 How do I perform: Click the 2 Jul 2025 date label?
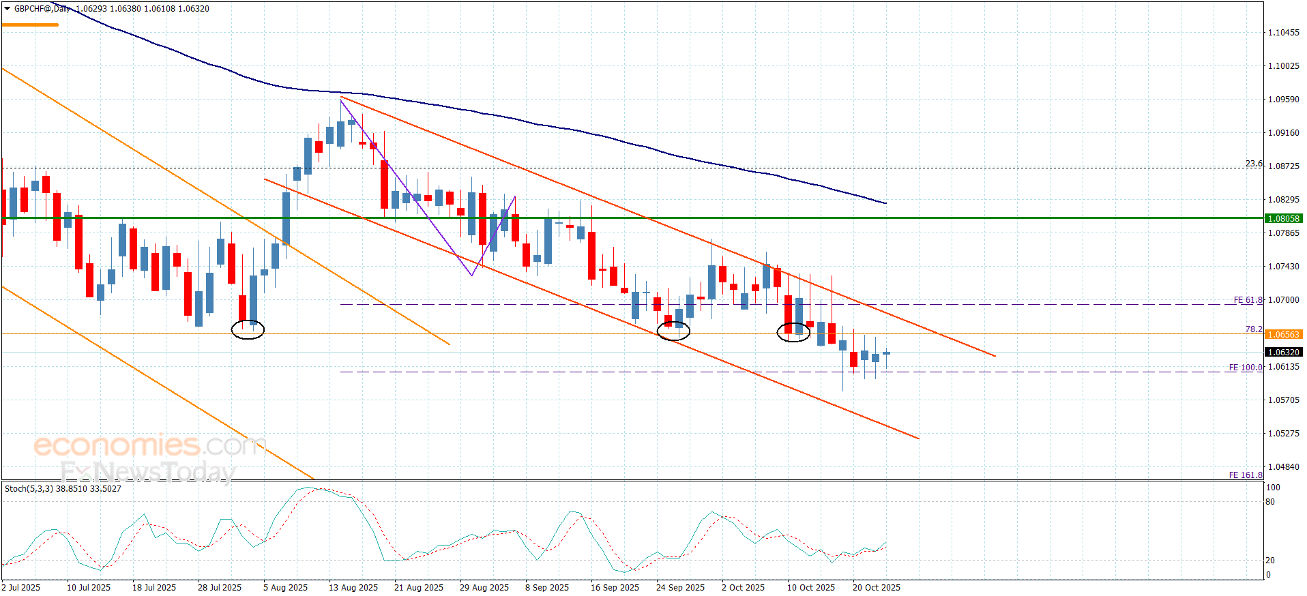(x=21, y=588)
